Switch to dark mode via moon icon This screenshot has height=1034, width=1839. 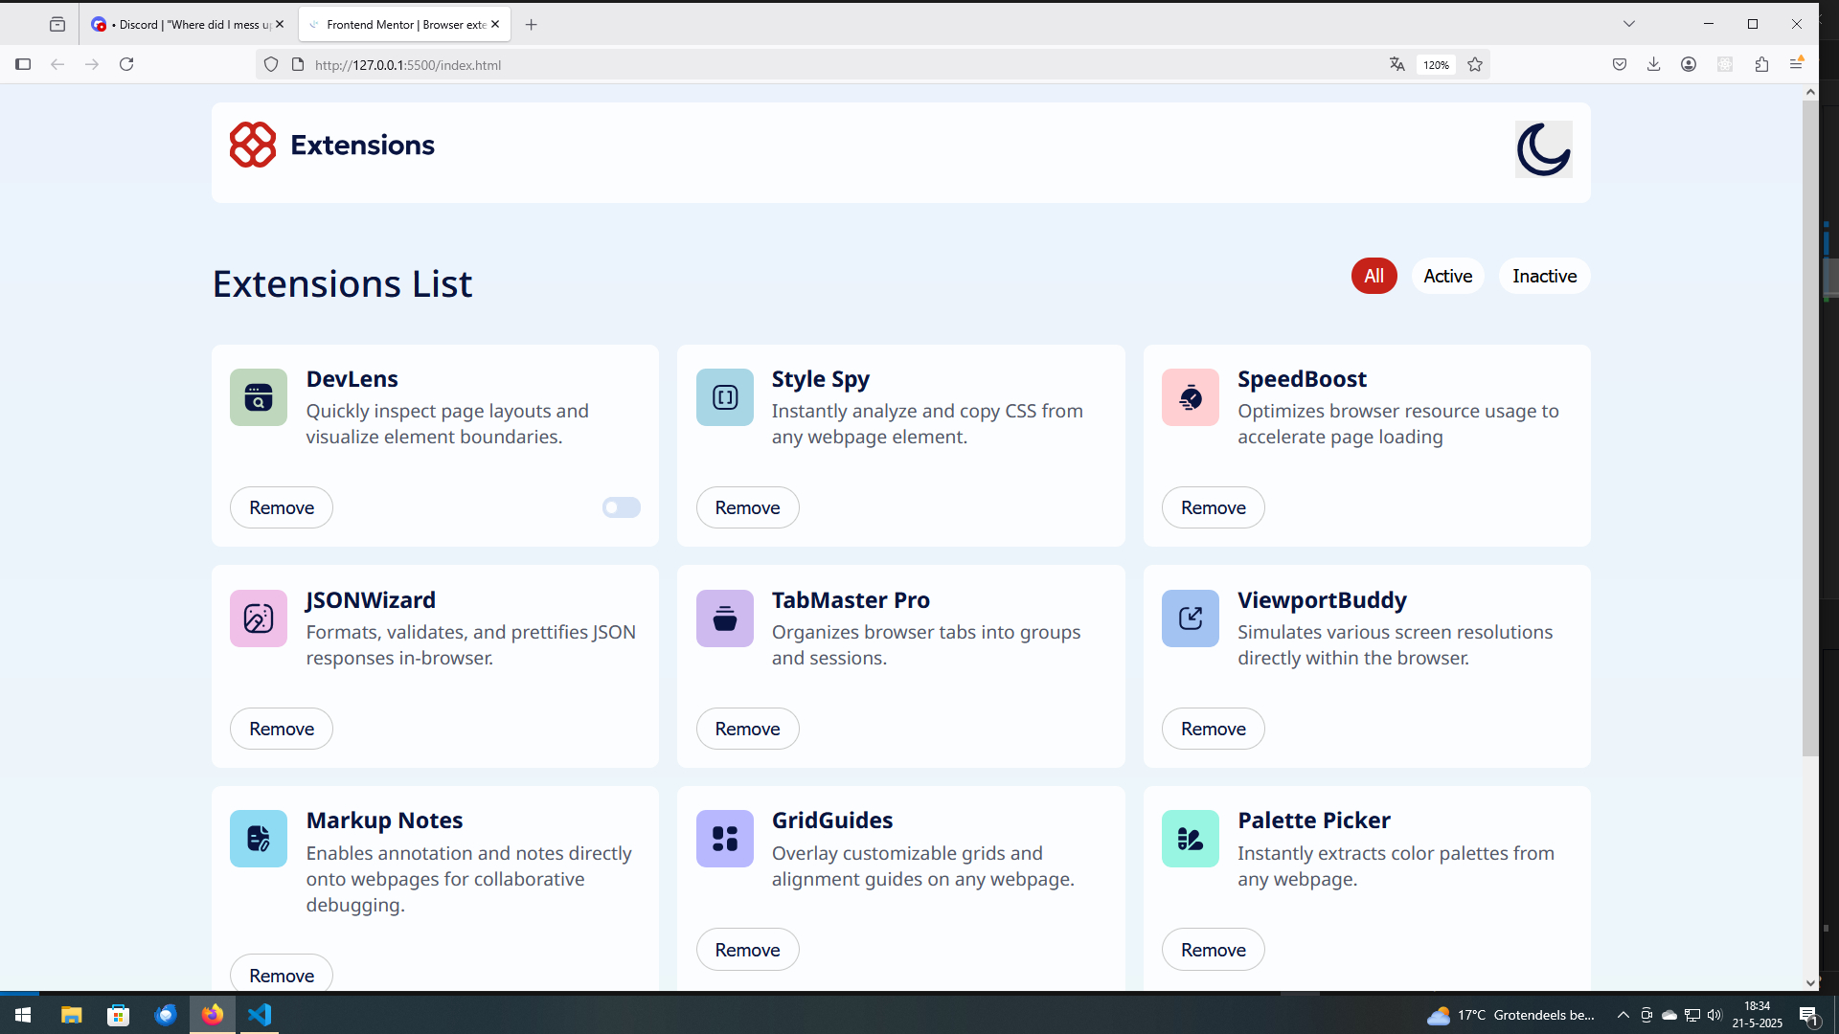pyautogui.click(x=1543, y=149)
